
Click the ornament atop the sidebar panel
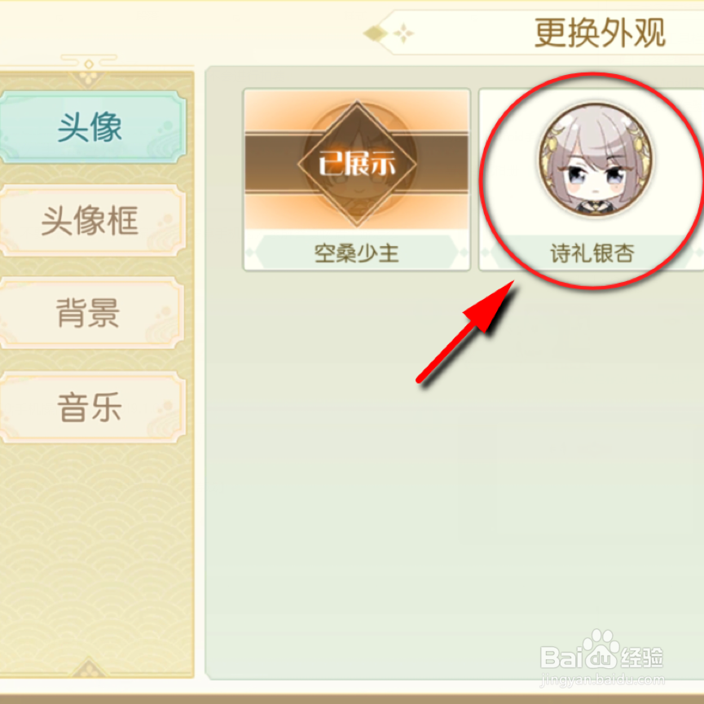pyautogui.click(x=89, y=70)
